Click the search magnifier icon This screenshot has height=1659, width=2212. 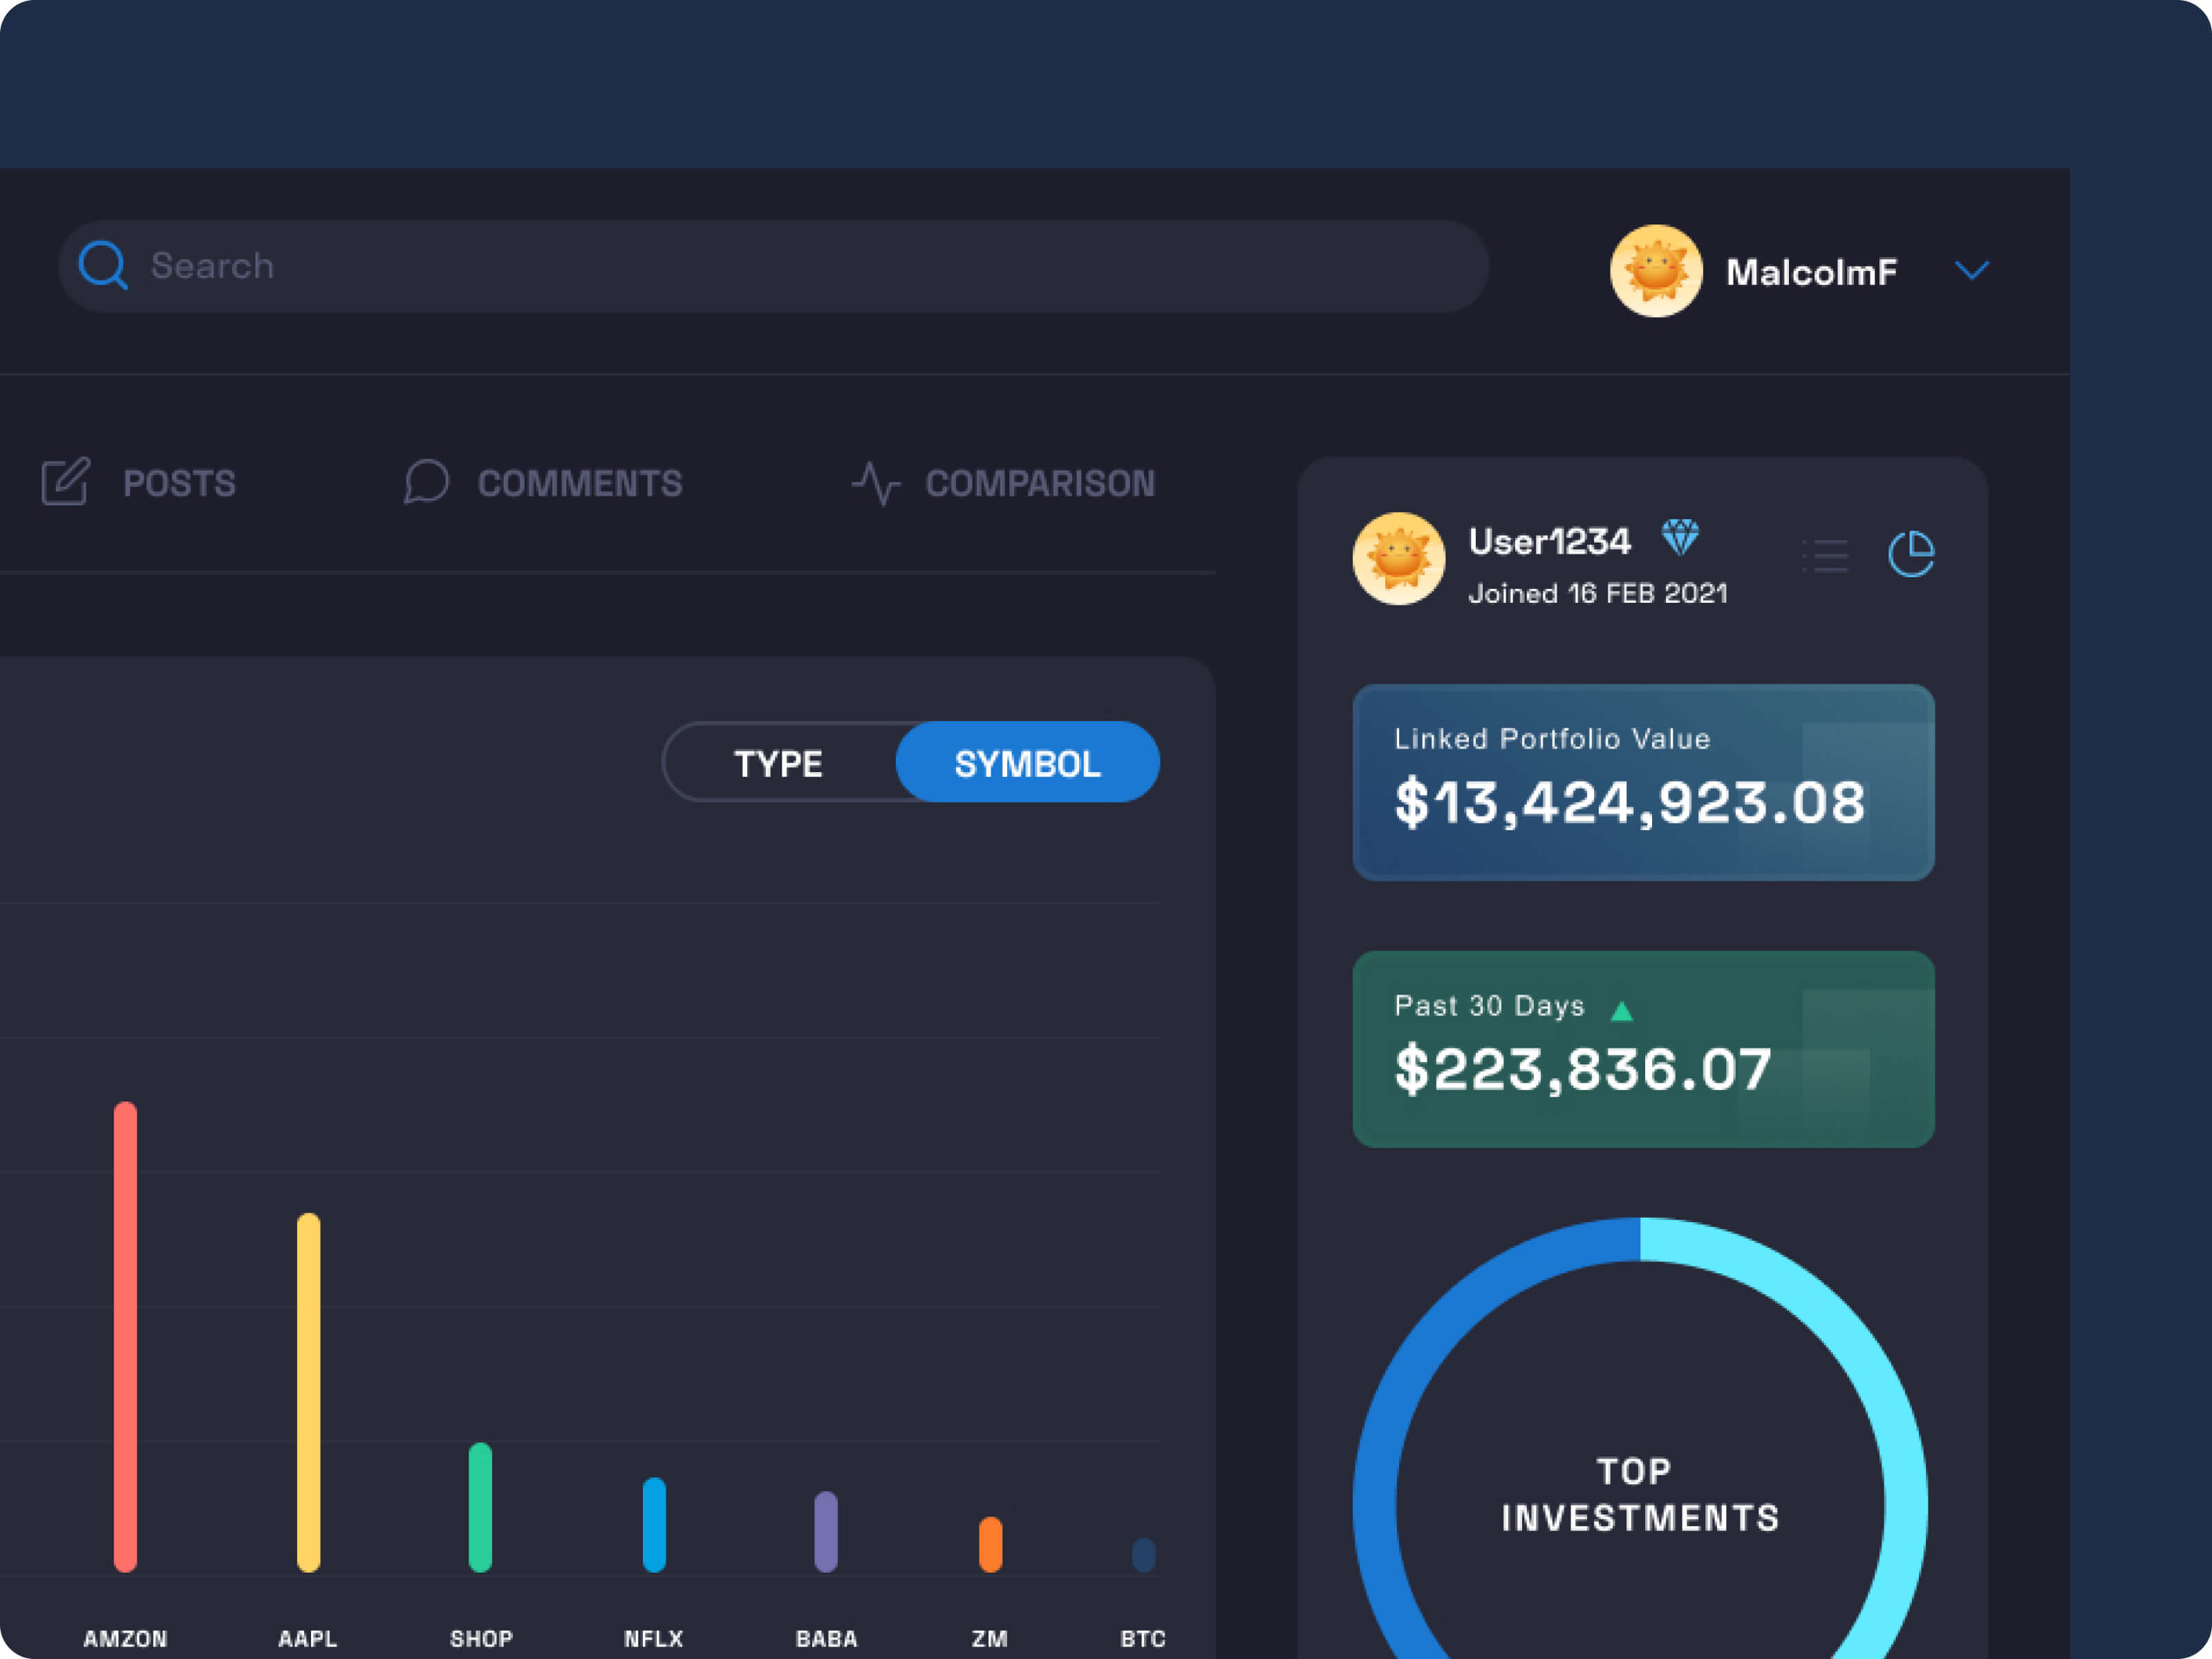[x=103, y=265]
